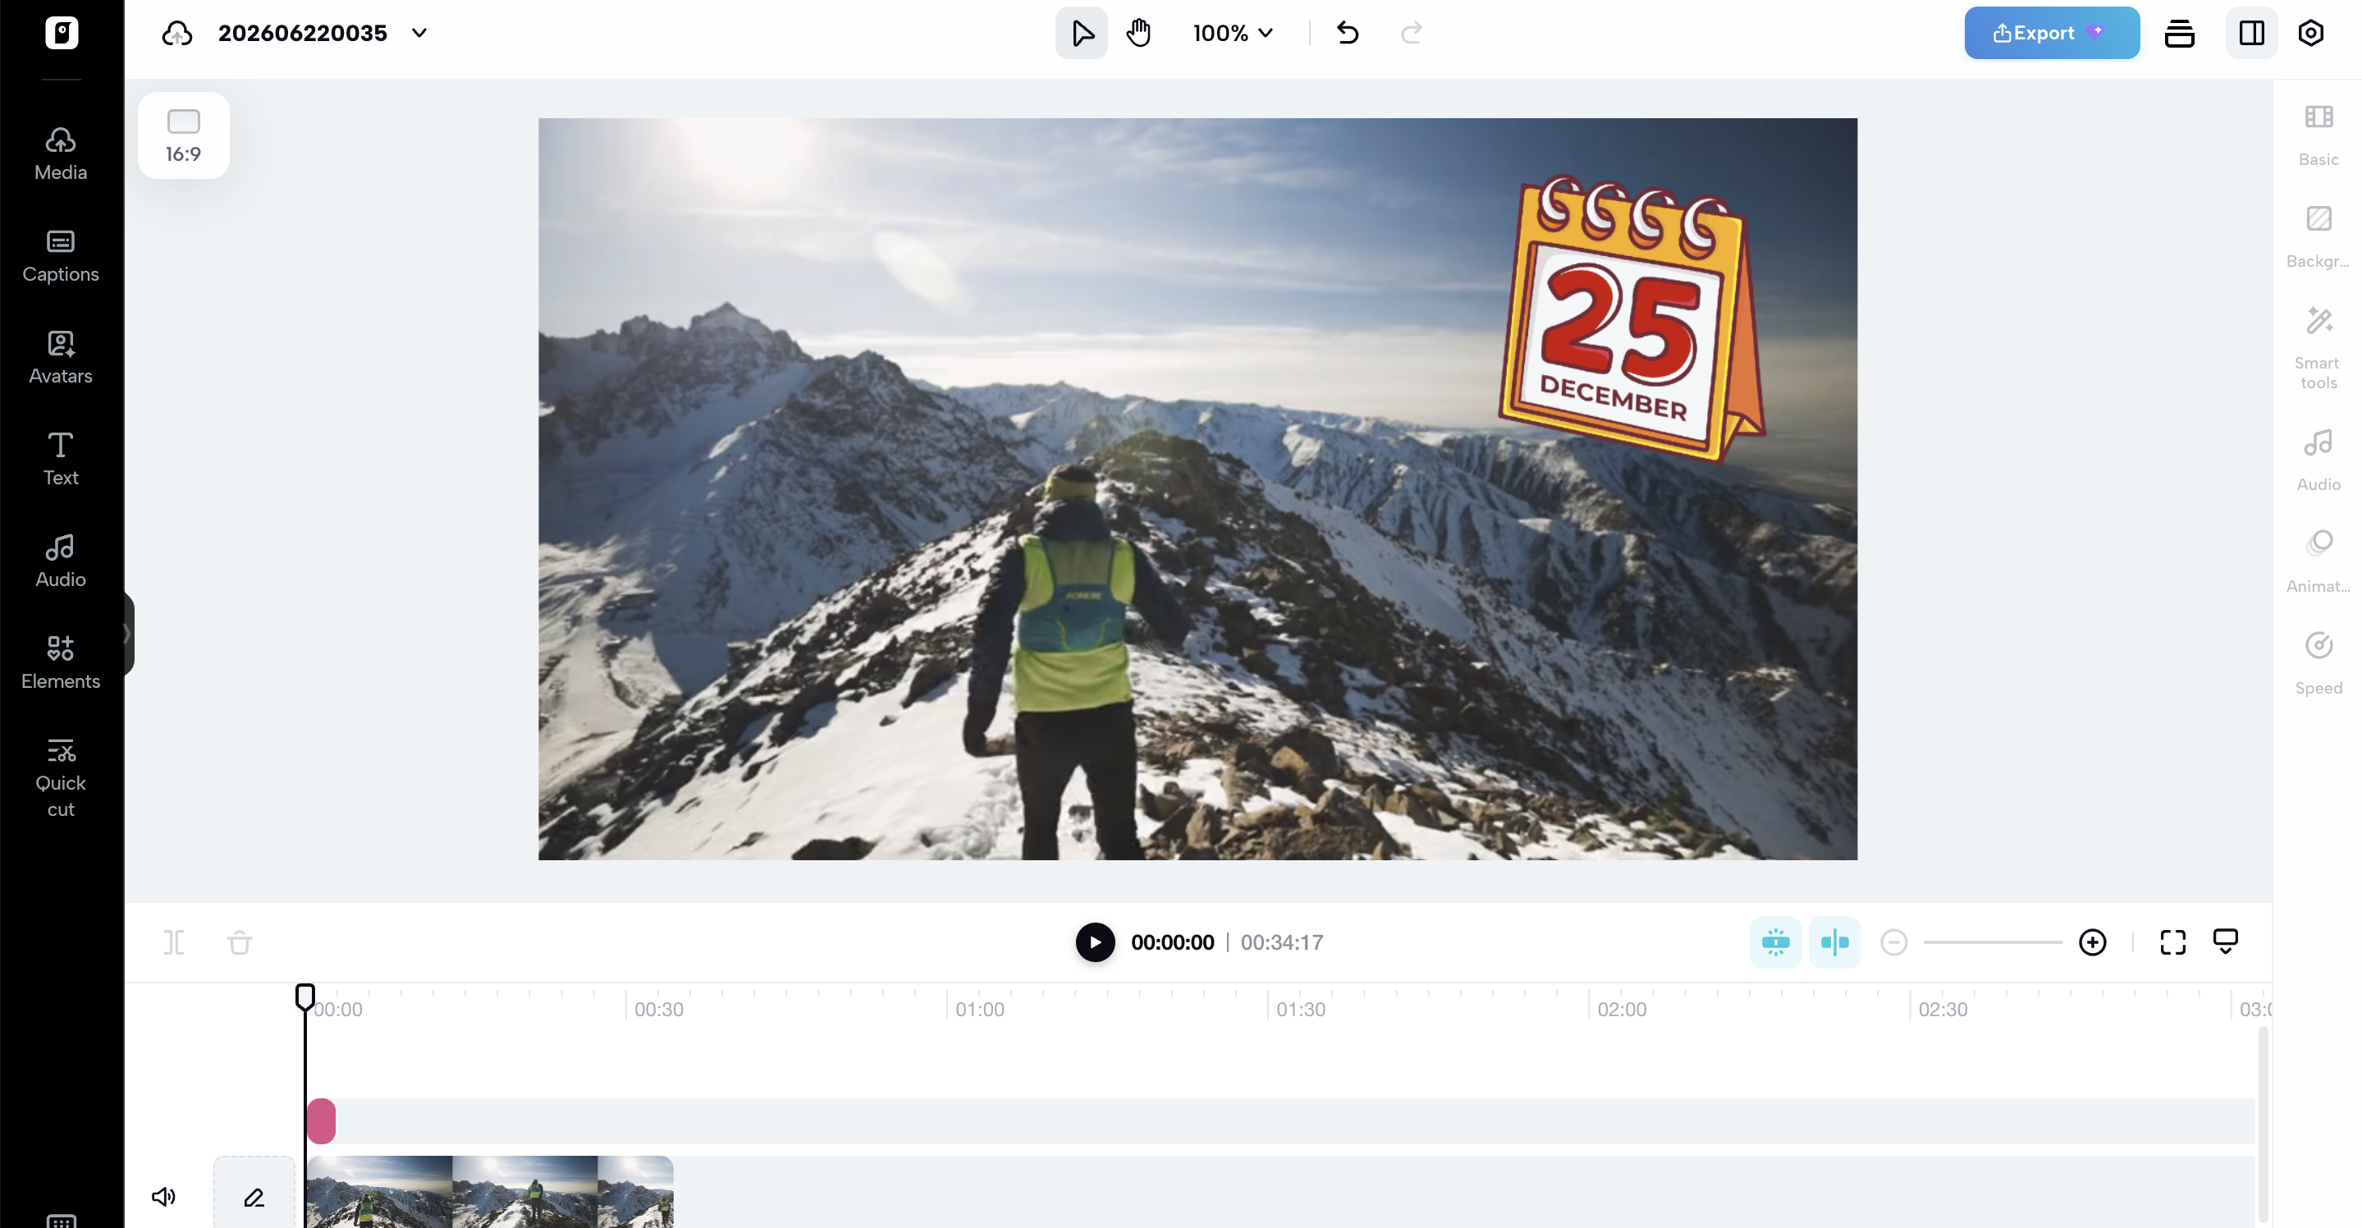Open Animation properties tab
The width and height of the screenshot is (2362, 1228).
[x=2318, y=561]
